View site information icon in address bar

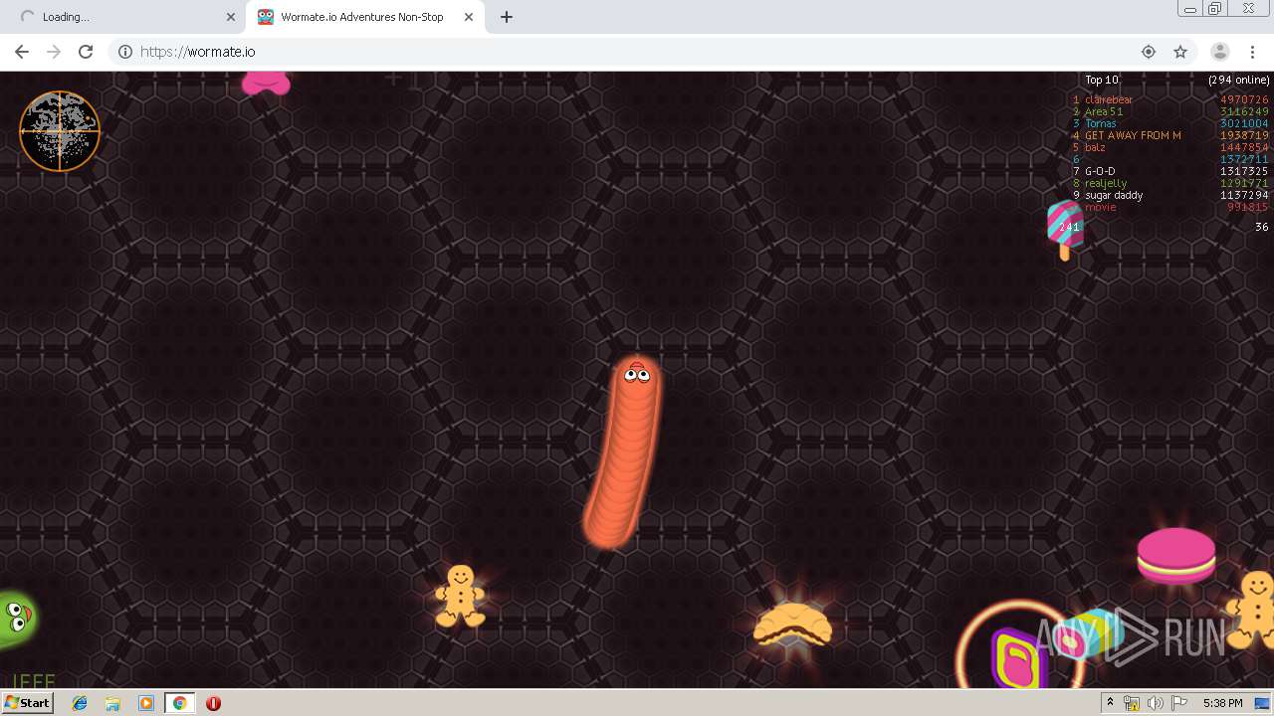pos(125,52)
